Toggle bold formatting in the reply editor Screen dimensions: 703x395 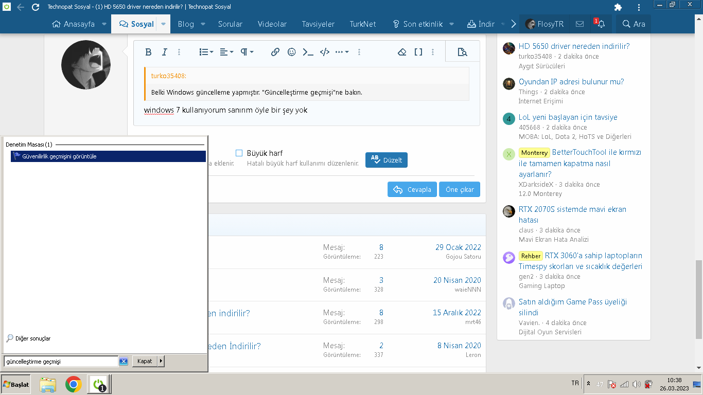[x=148, y=52]
